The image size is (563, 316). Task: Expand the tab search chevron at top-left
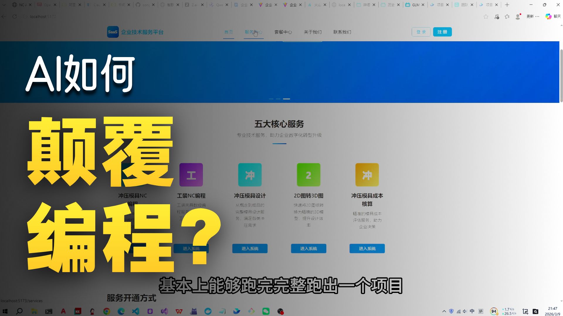click(4, 5)
